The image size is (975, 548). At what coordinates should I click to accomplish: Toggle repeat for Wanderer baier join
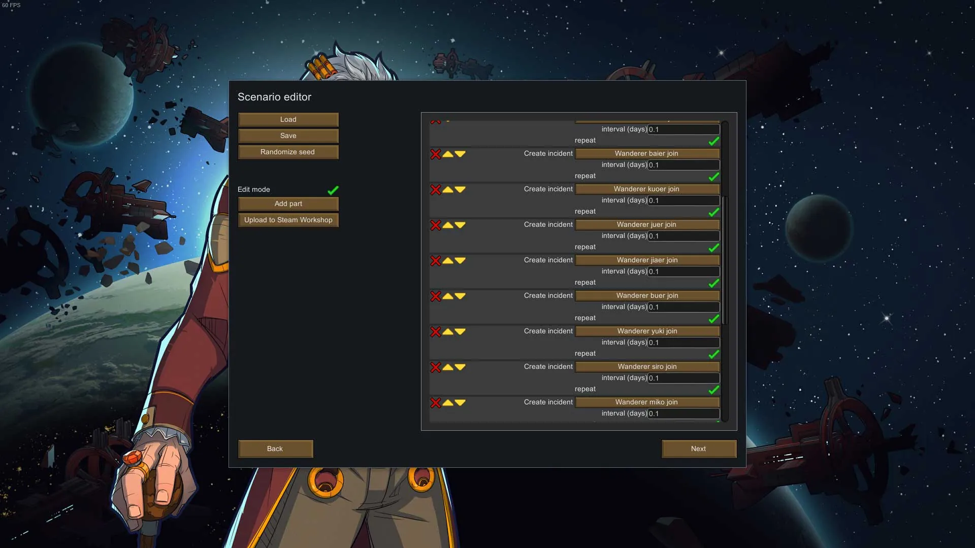[x=713, y=177]
